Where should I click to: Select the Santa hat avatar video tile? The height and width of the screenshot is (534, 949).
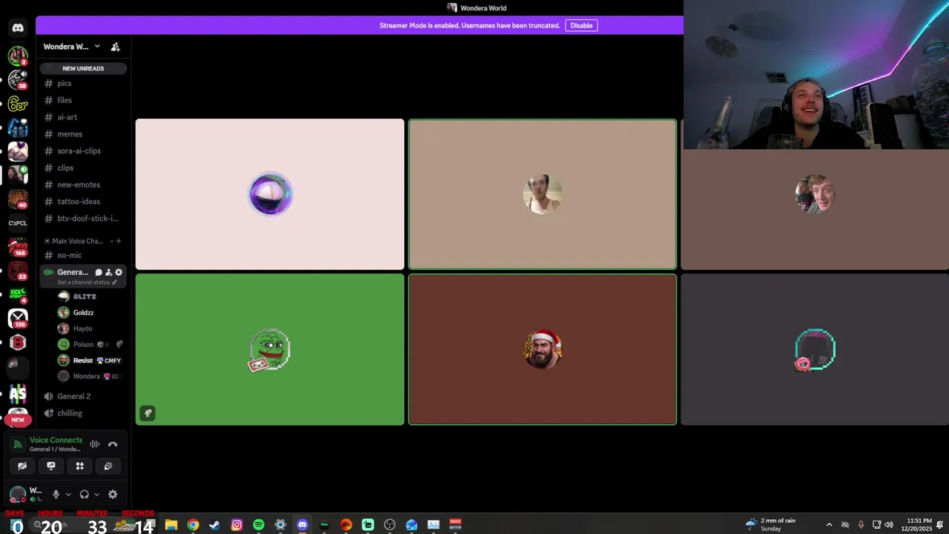pyautogui.click(x=543, y=349)
